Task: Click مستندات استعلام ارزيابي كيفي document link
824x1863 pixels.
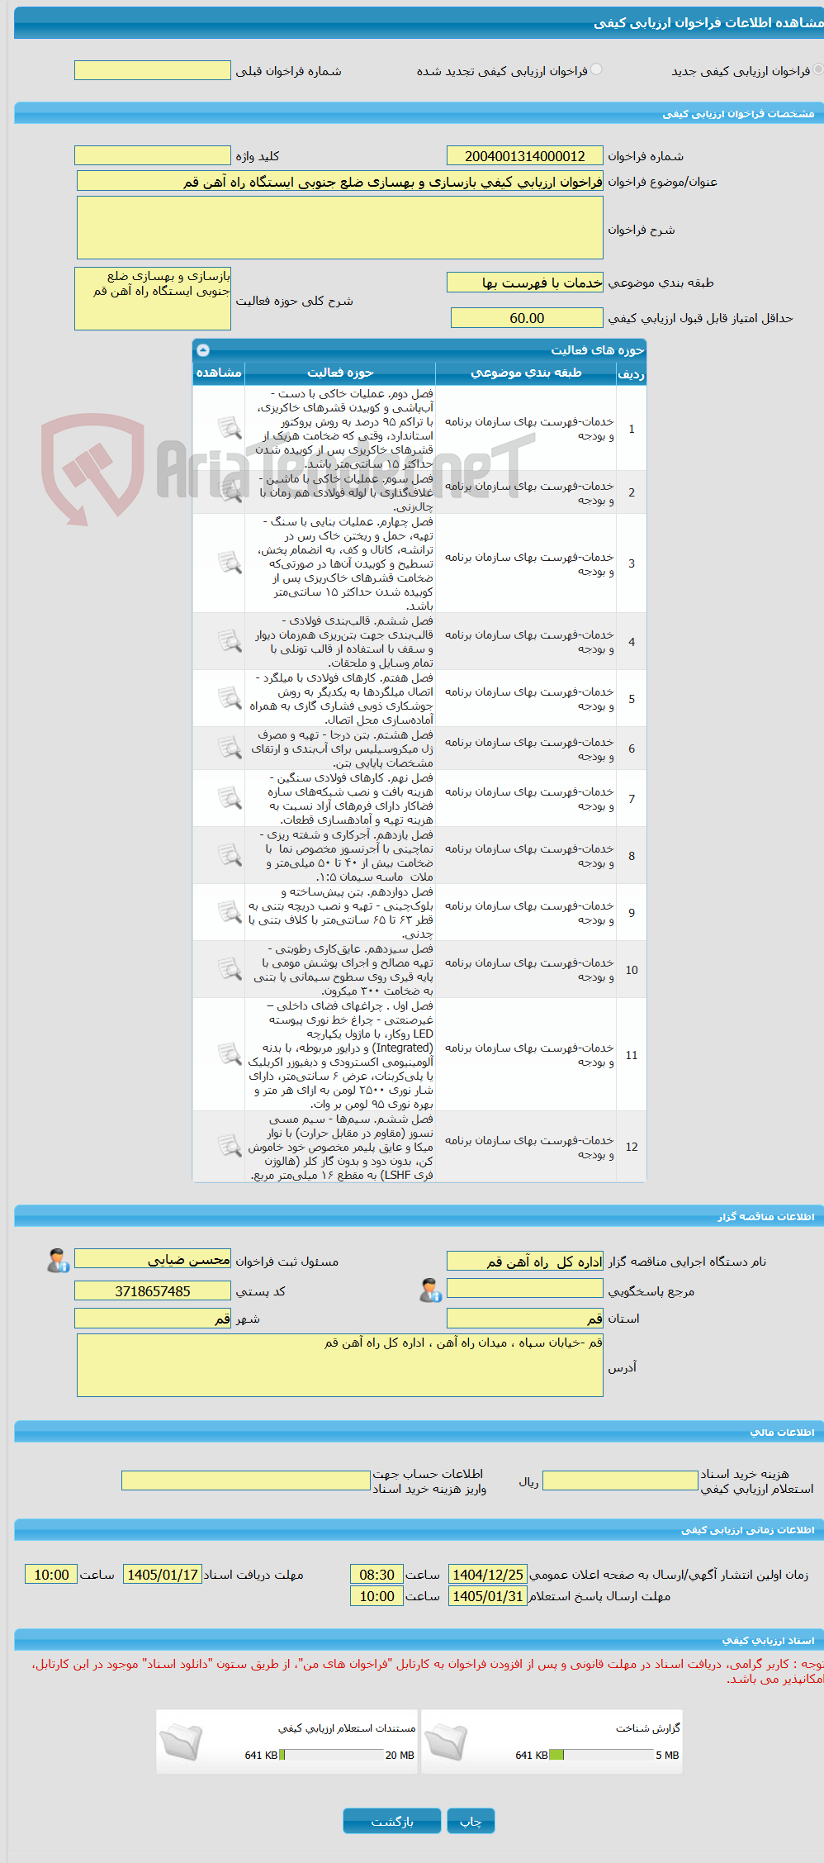Action: click(x=347, y=1728)
